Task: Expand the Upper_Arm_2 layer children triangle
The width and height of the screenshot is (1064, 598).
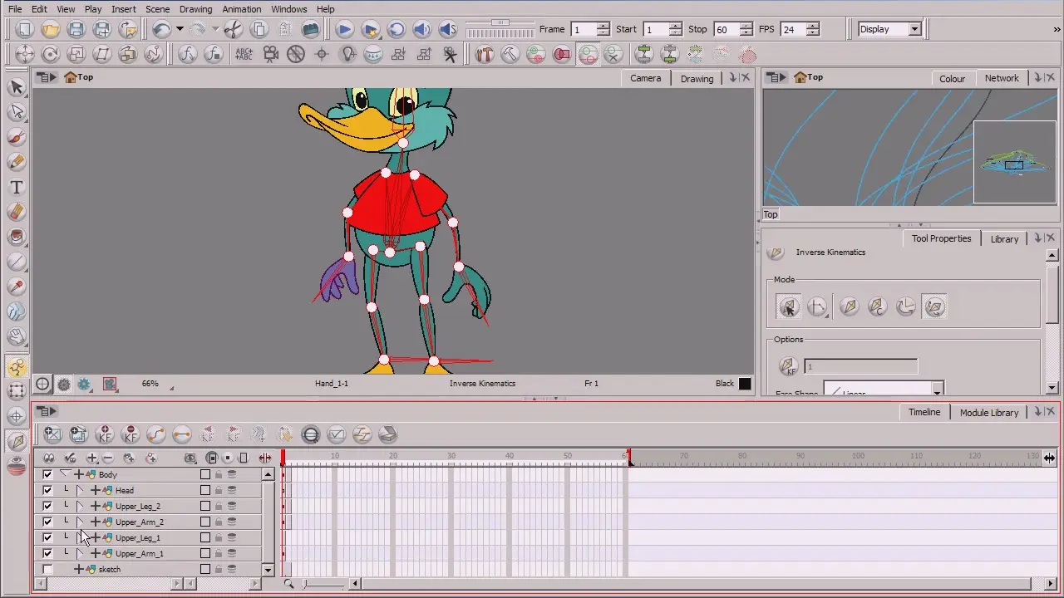Action: tap(81, 522)
